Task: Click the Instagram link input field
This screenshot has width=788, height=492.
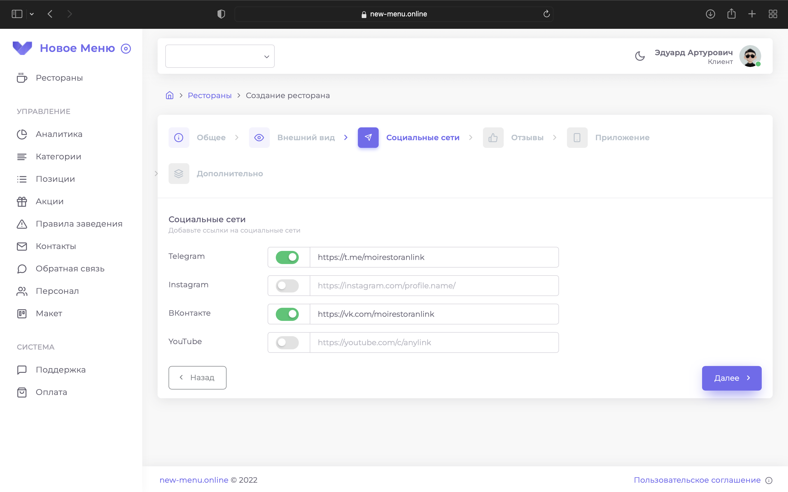Action: (x=434, y=286)
